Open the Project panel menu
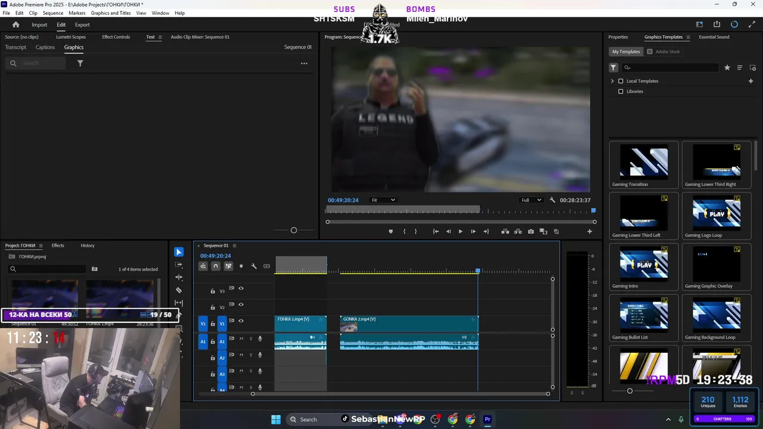This screenshot has width=763, height=429. coord(41,245)
